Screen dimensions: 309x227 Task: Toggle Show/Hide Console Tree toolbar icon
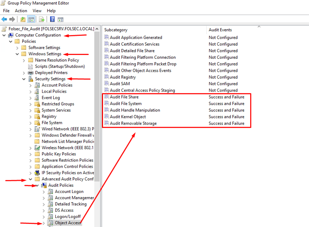click(31, 19)
